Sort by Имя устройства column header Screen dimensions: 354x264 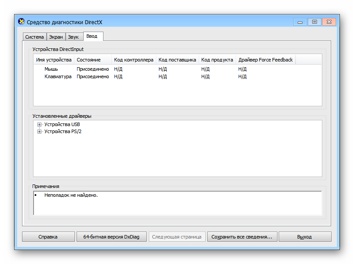(54, 60)
